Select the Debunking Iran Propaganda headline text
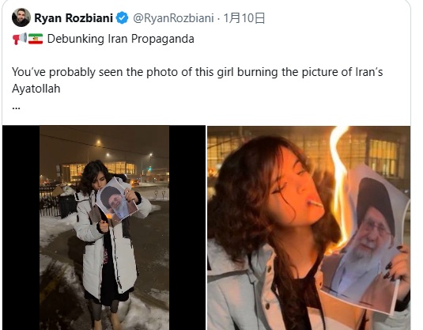The width and height of the screenshot is (423, 330). click(x=121, y=39)
